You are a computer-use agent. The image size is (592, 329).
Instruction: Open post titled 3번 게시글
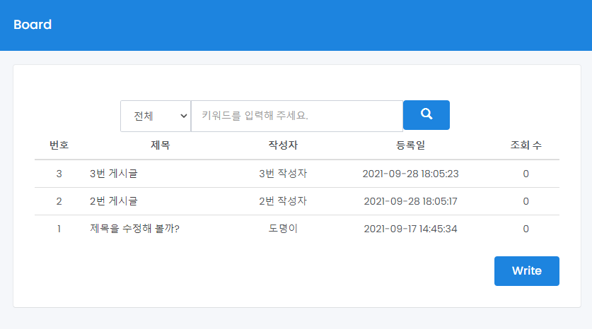click(x=114, y=174)
